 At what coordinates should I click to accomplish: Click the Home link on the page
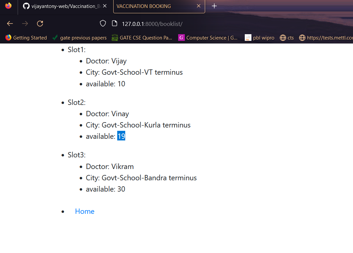85,211
